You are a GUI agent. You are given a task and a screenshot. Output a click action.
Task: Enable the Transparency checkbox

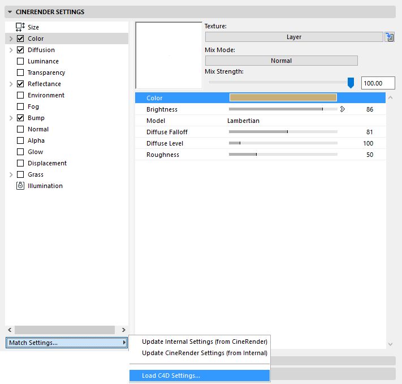pos(20,72)
